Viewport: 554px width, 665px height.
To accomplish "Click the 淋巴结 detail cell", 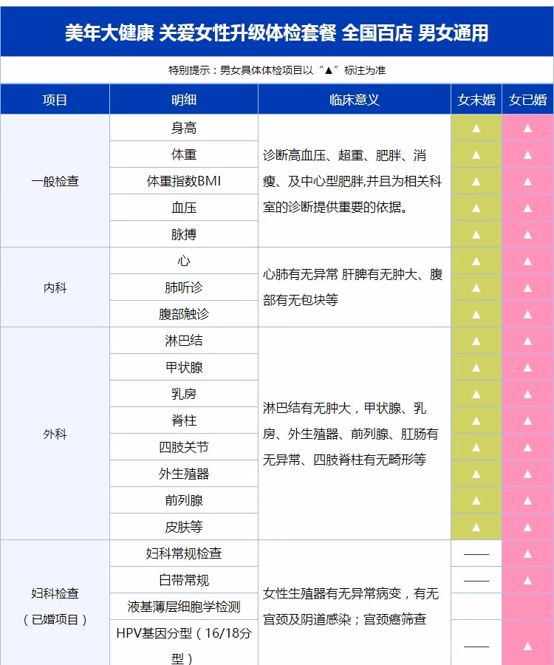I will (183, 341).
